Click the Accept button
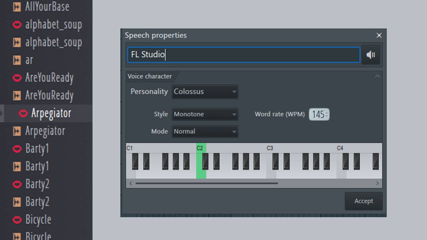This screenshot has width=427, height=240. [364, 201]
